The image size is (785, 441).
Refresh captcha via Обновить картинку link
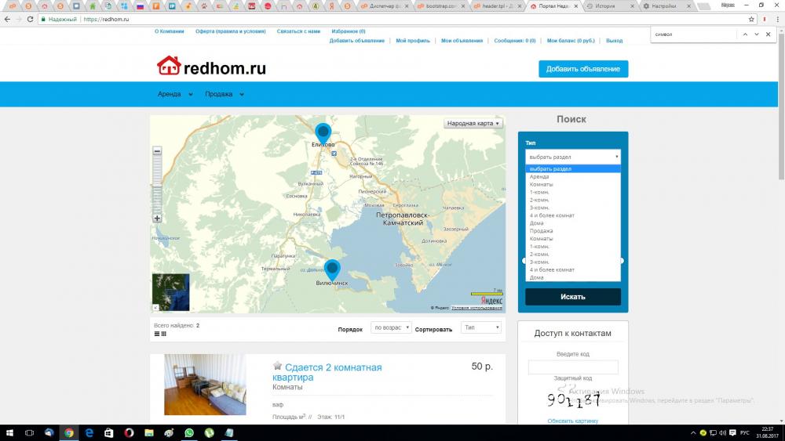[x=573, y=421]
